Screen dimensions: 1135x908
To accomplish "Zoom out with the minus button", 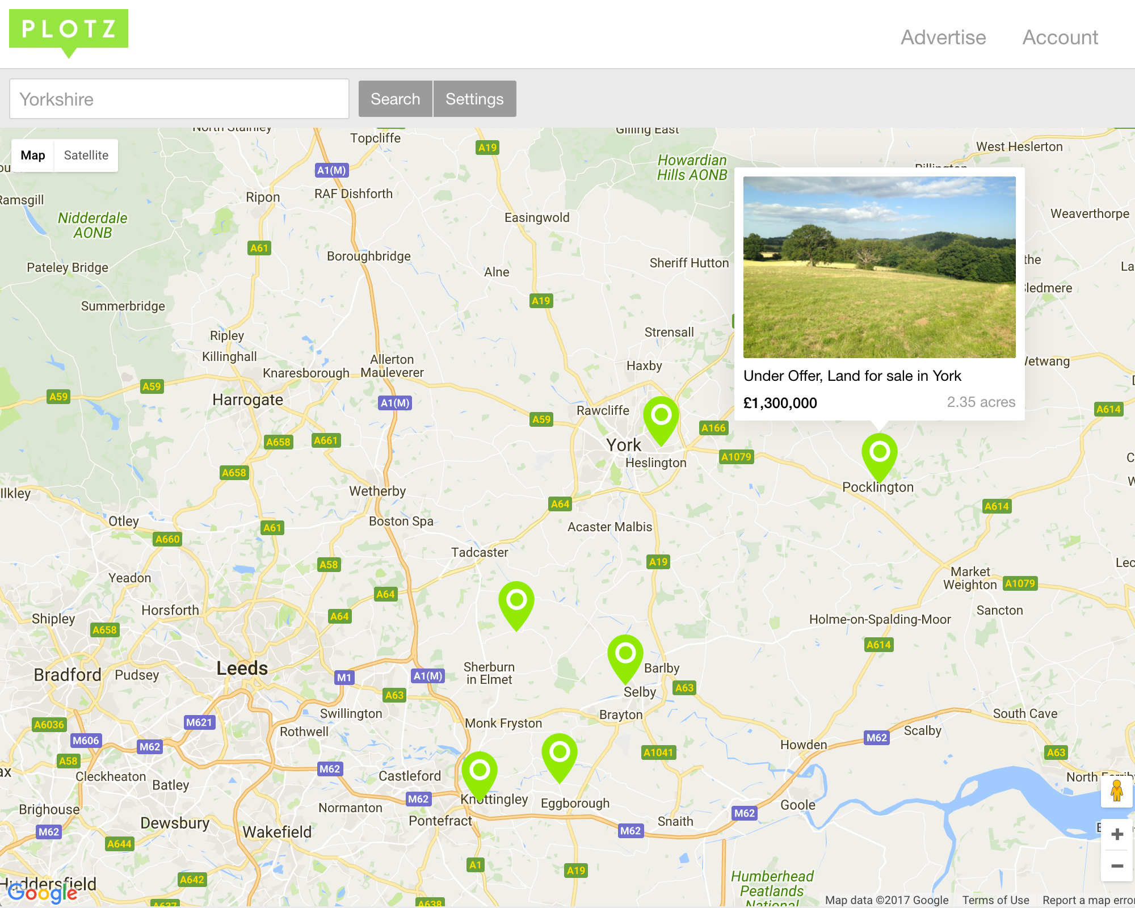I will [x=1116, y=866].
